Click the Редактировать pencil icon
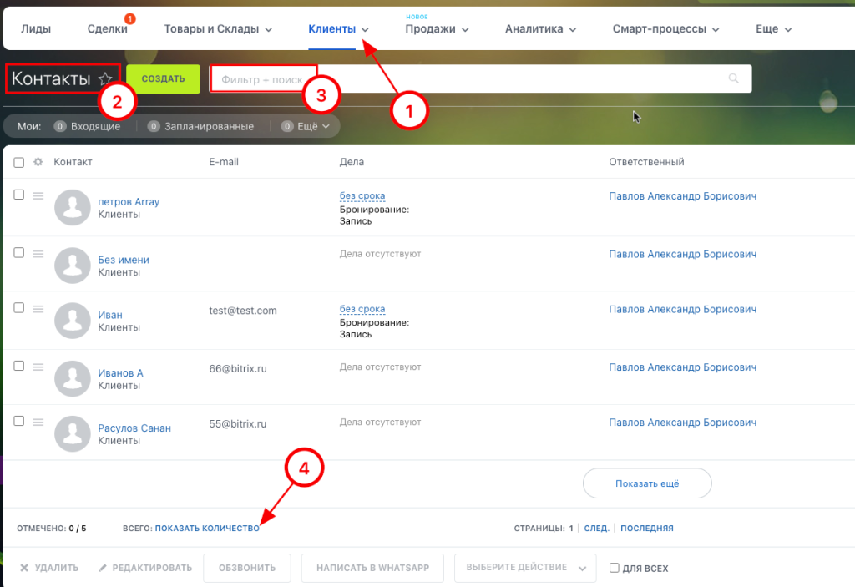The height and width of the screenshot is (587, 855). tap(103, 569)
